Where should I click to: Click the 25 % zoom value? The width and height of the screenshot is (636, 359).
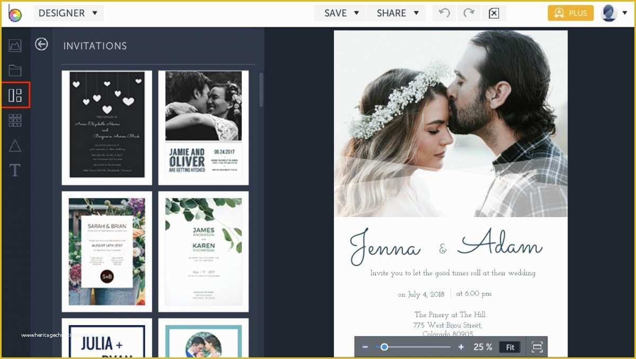coord(483,347)
